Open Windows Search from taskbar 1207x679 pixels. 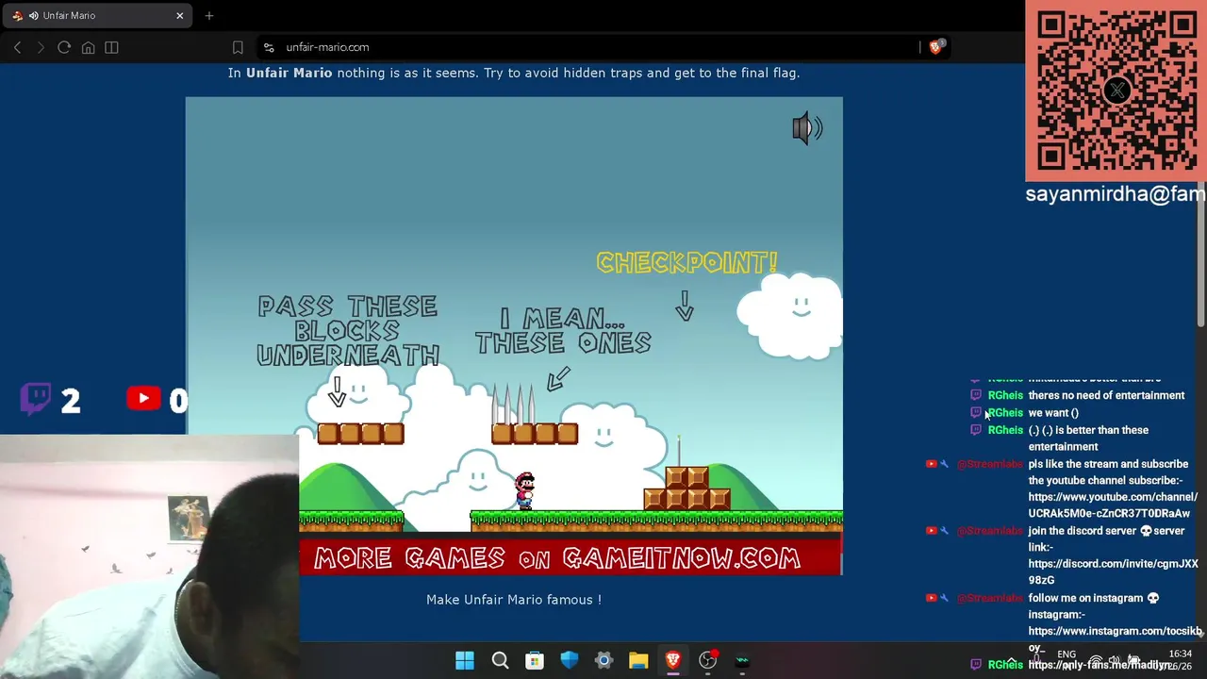(500, 661)
